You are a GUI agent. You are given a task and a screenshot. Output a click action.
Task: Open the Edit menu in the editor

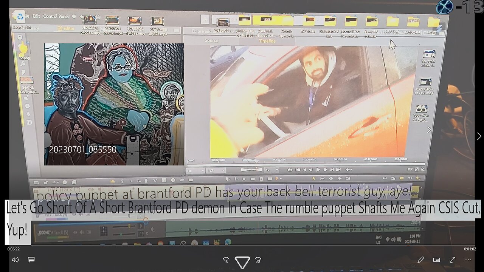pos(36,16)
